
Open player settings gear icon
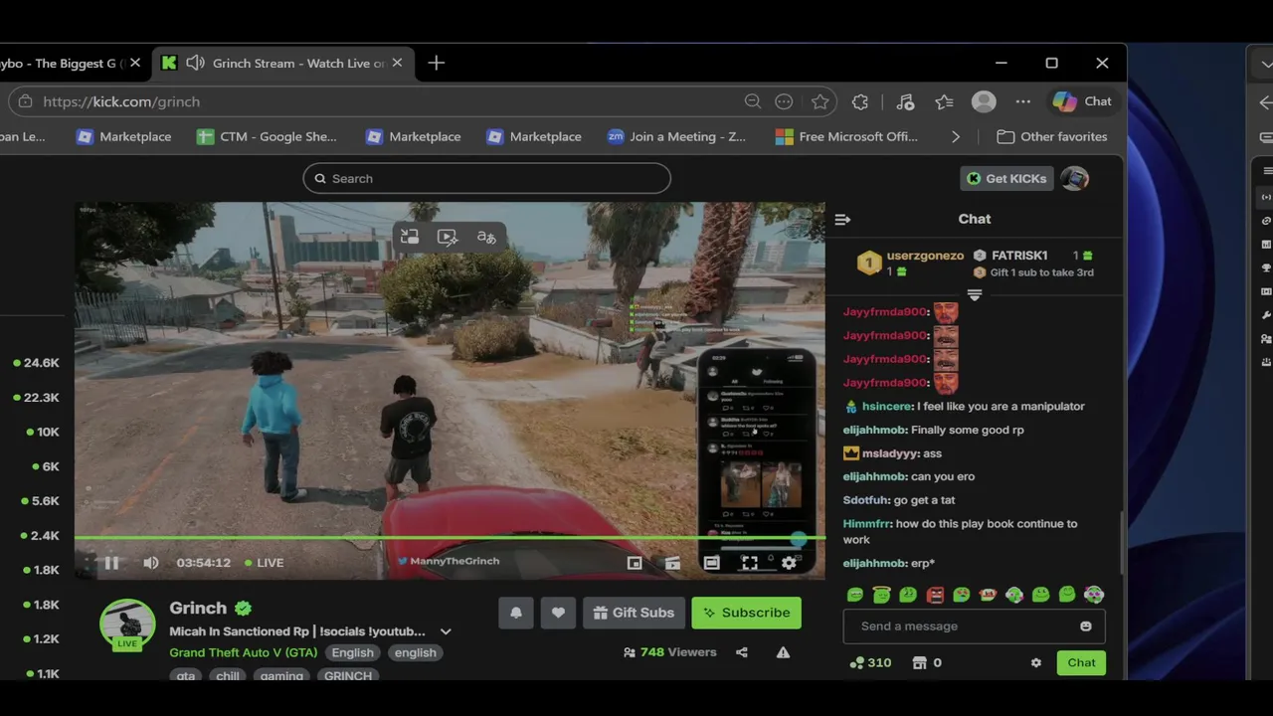789,563
